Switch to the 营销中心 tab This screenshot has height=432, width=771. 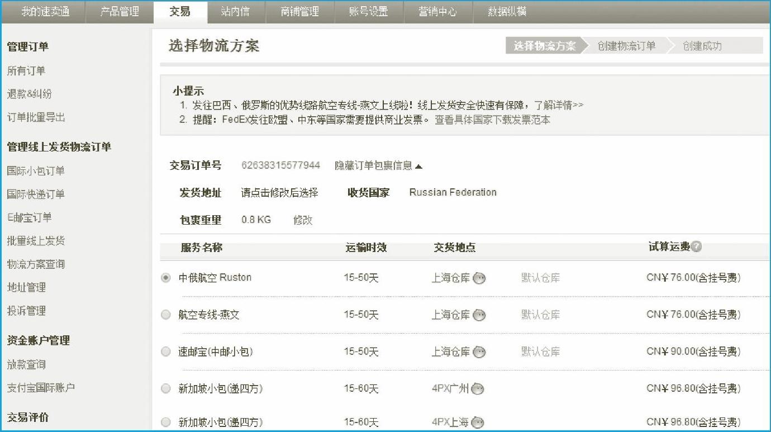click(437, 12)
